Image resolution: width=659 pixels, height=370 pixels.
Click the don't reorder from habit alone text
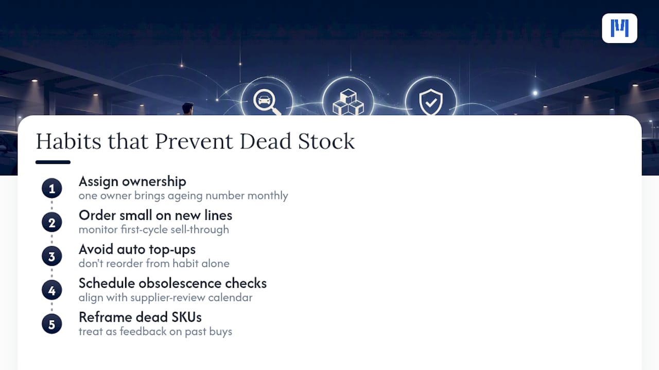pyautogui.click(x=154, y=264)
